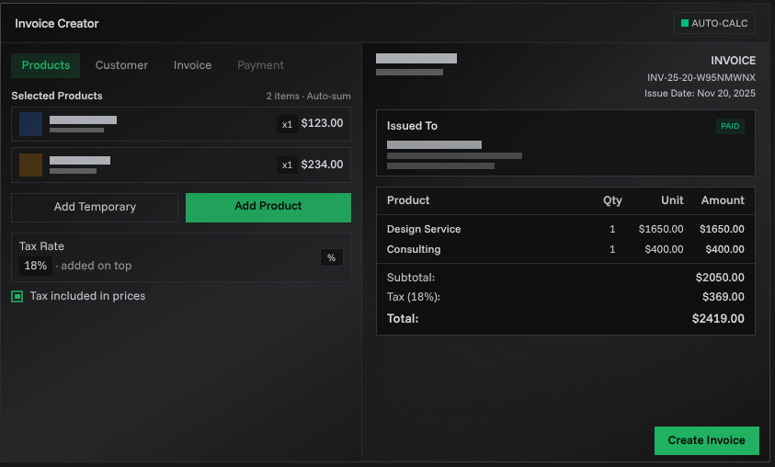775x467 pixels.
Task: Click the Issued To heading
Action: (x=412, y=126)
